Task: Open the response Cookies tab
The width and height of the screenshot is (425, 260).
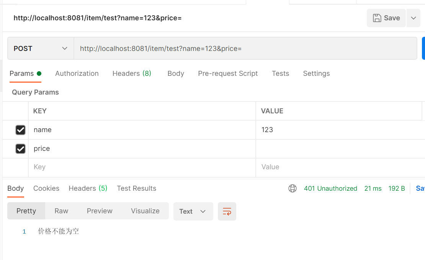Action: click(46, 188)
